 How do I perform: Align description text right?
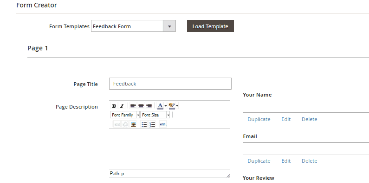(149, 106)
